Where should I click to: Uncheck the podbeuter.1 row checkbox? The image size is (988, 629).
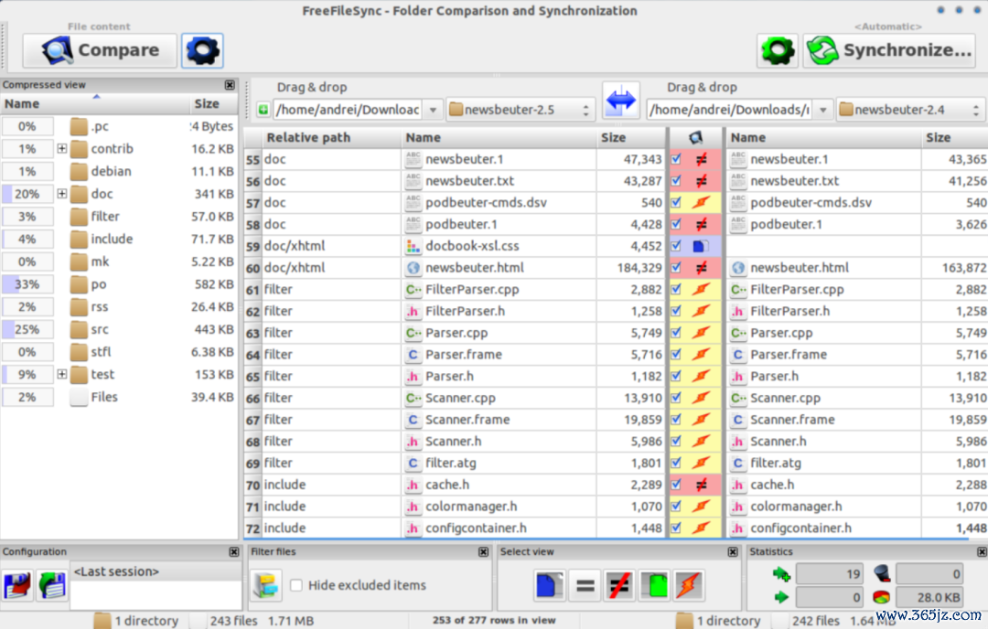[676, 224]
